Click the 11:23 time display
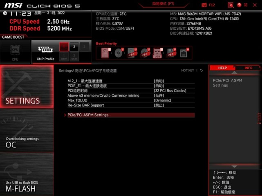This screenshot has height=196, width=262. point(20,14)
